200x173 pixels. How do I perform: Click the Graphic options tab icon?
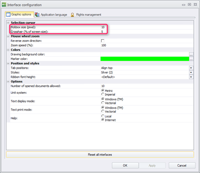click(x=8, y=15)
